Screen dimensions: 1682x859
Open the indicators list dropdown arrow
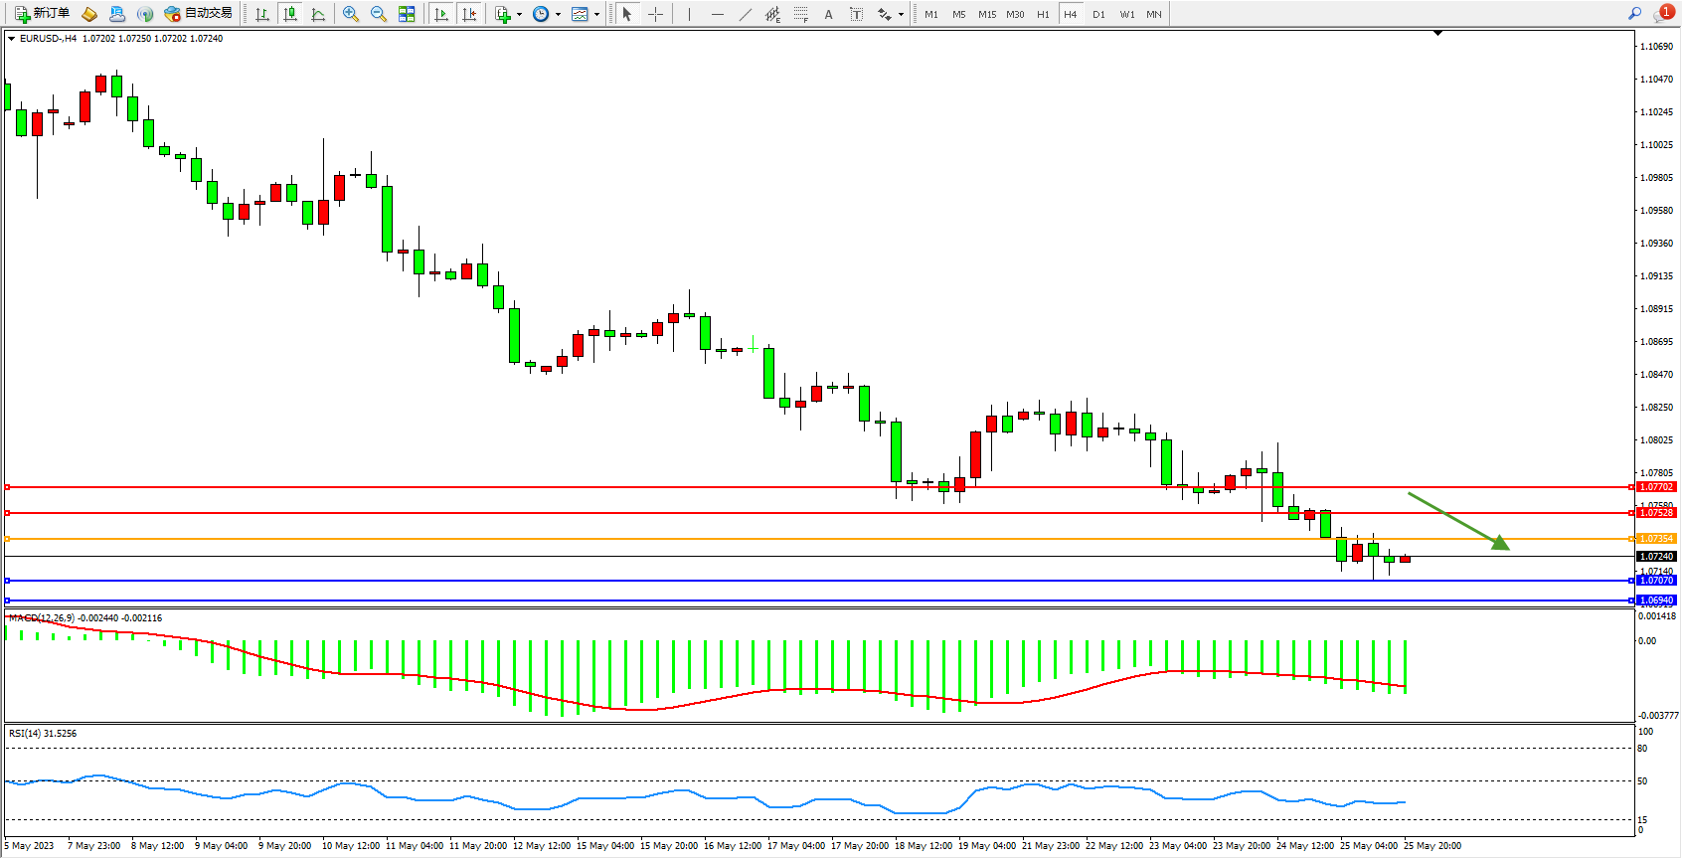[x=519, y=14]
